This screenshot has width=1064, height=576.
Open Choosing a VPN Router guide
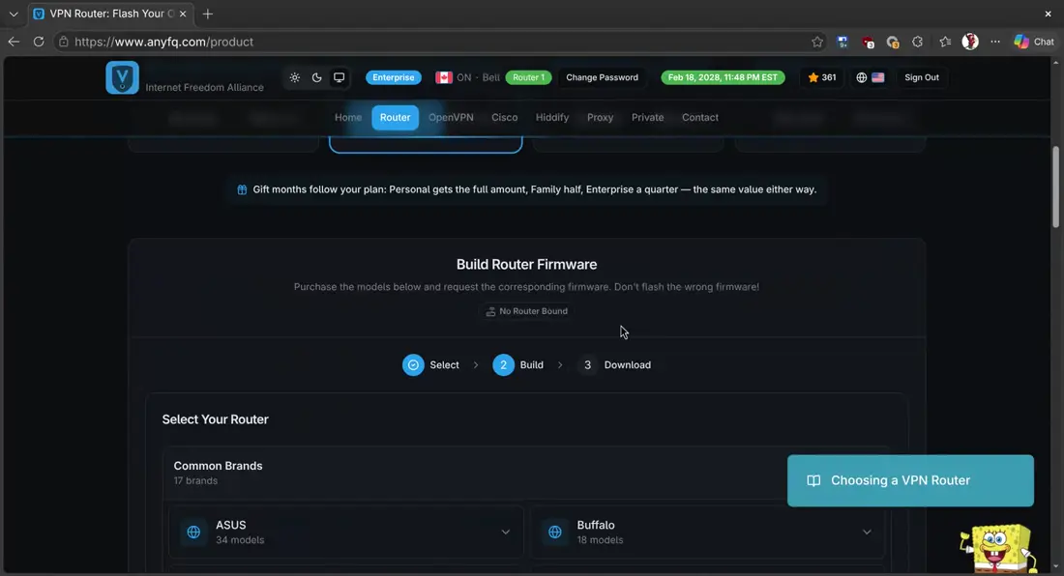coord(910,480)
